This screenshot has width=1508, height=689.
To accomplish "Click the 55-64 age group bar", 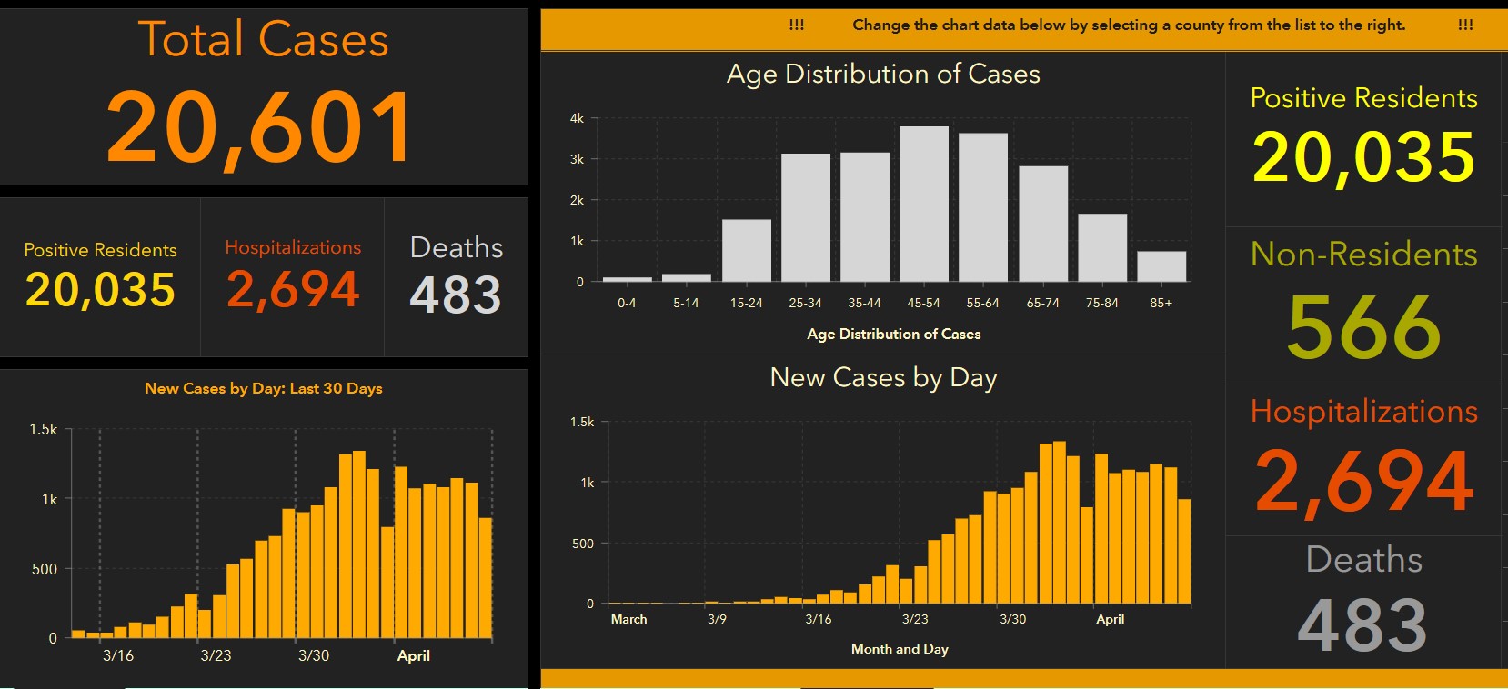I will click(983, 207).
